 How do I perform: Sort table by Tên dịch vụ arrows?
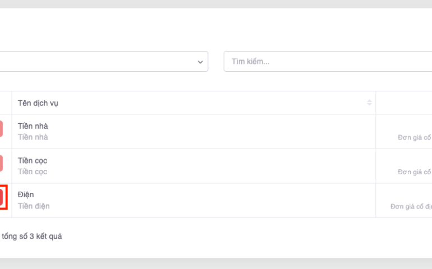tap(369, 103)
